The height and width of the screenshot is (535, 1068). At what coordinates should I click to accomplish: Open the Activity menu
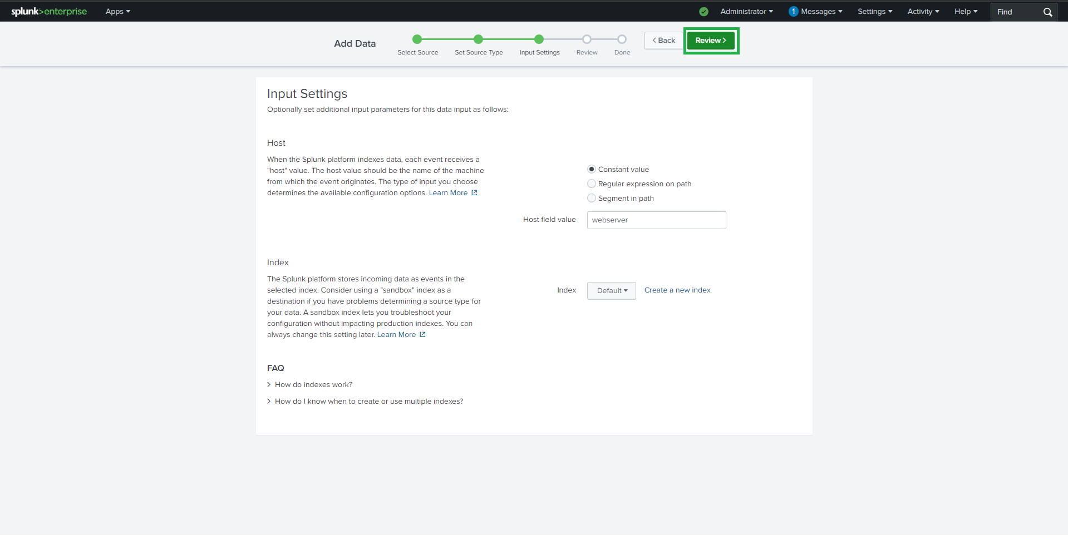coord(923,12)
